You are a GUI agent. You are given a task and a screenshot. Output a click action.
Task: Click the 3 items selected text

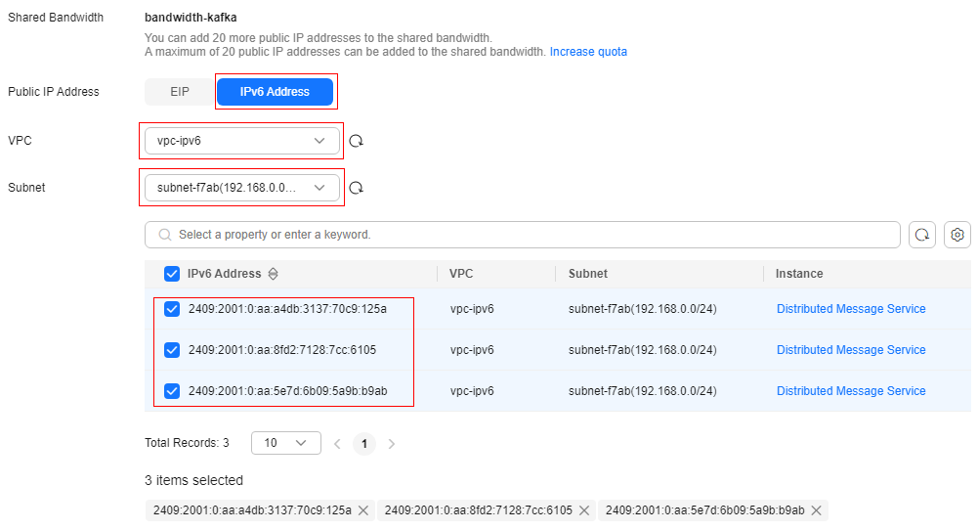194,481
